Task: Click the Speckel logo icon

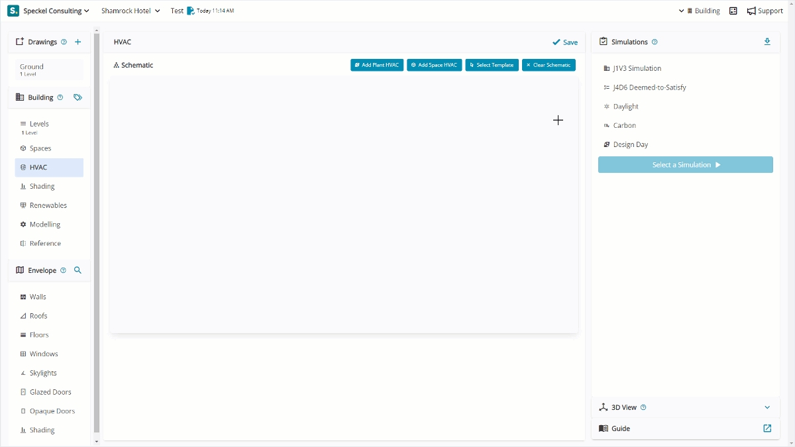Action: click(13, 11)
